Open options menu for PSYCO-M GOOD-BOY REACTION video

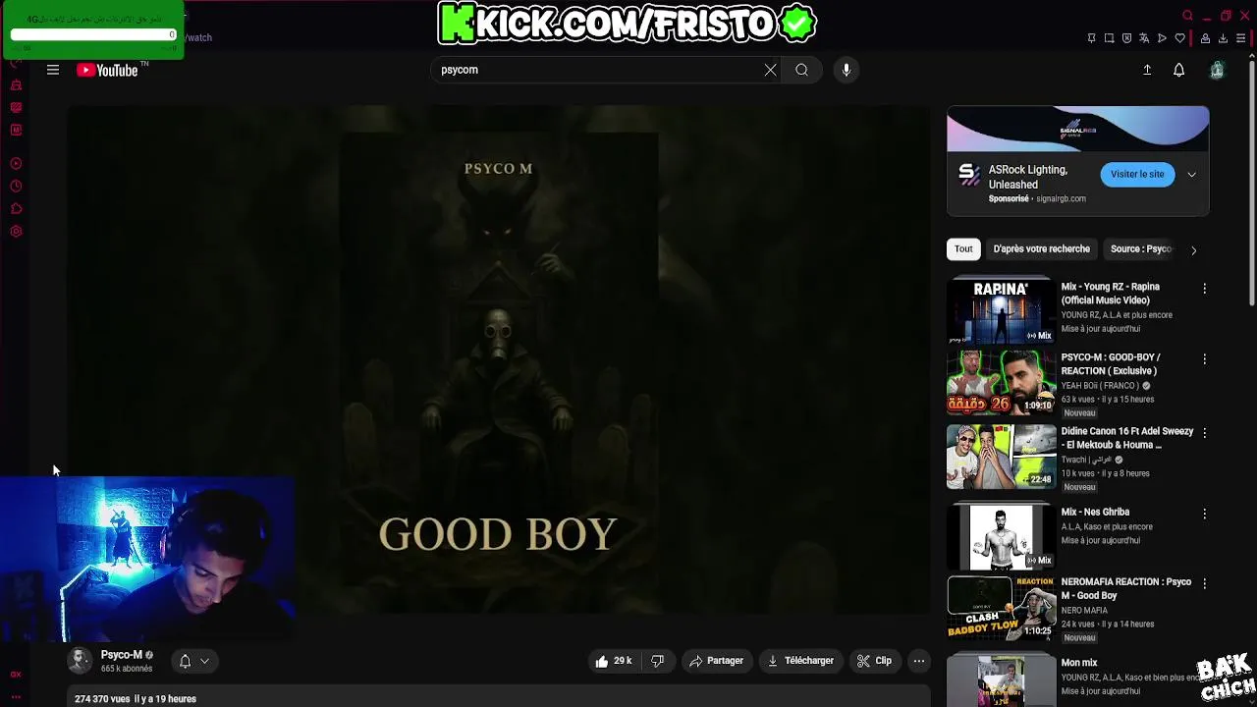coord(1204,359)
